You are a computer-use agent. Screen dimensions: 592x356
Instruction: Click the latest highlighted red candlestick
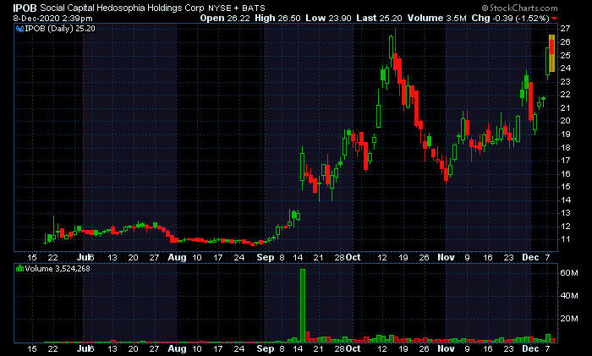pos(551,53)
